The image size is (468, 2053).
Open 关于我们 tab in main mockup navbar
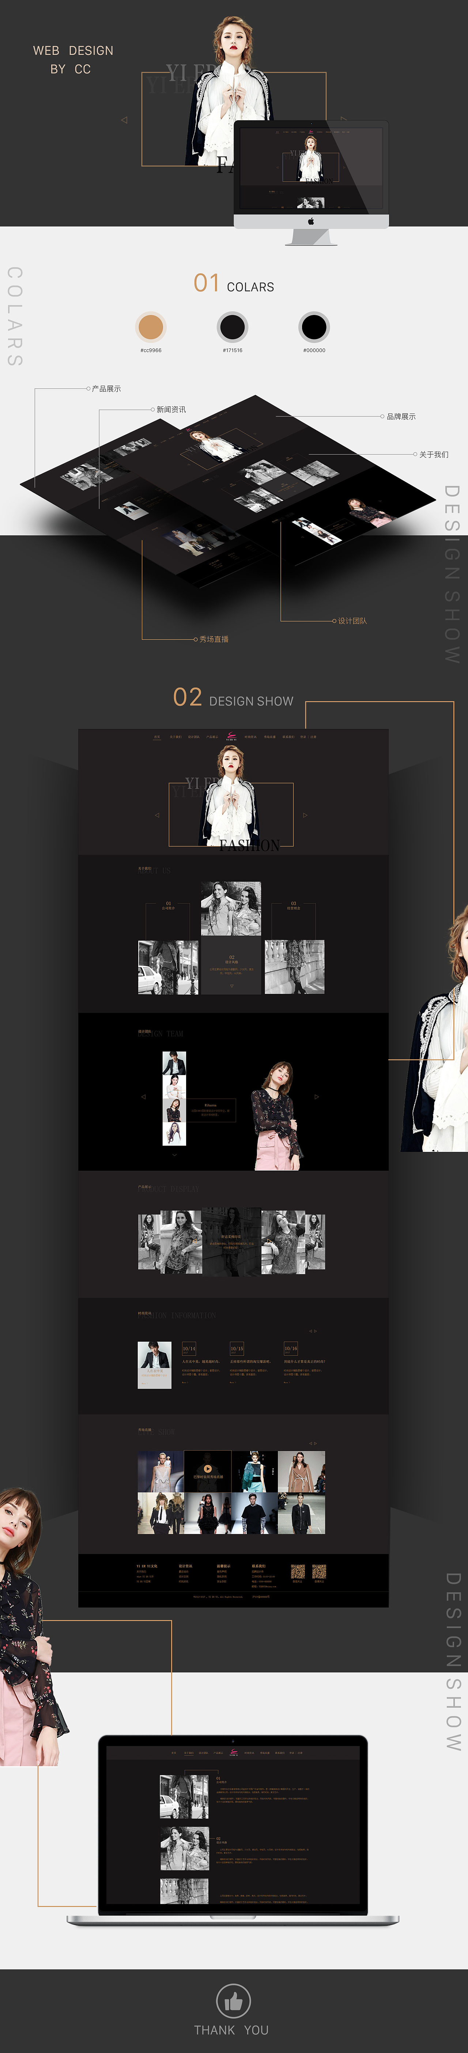(x=175, y=737)
